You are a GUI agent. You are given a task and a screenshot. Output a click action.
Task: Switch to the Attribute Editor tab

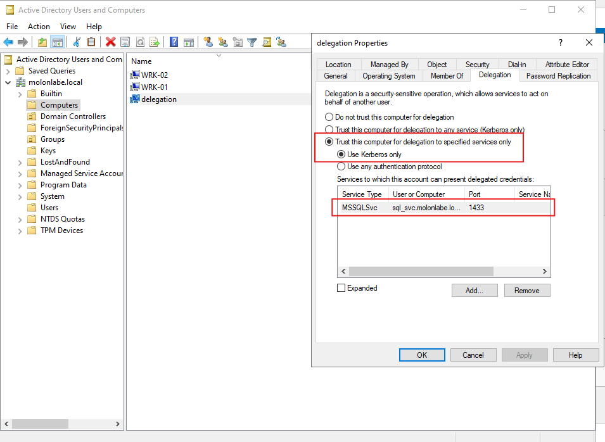point(566,65)
